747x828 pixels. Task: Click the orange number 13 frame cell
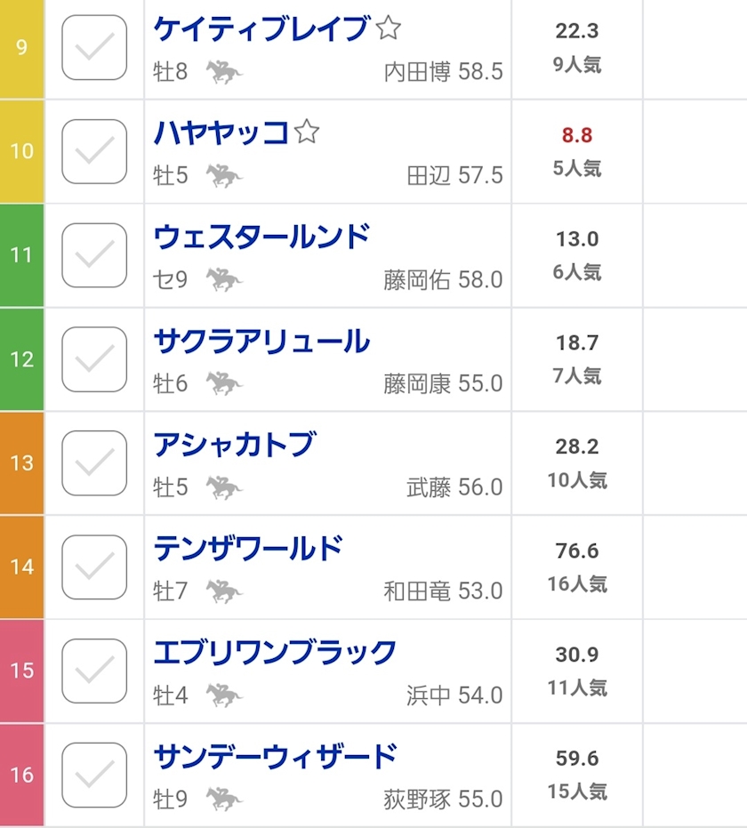point(21,463)
